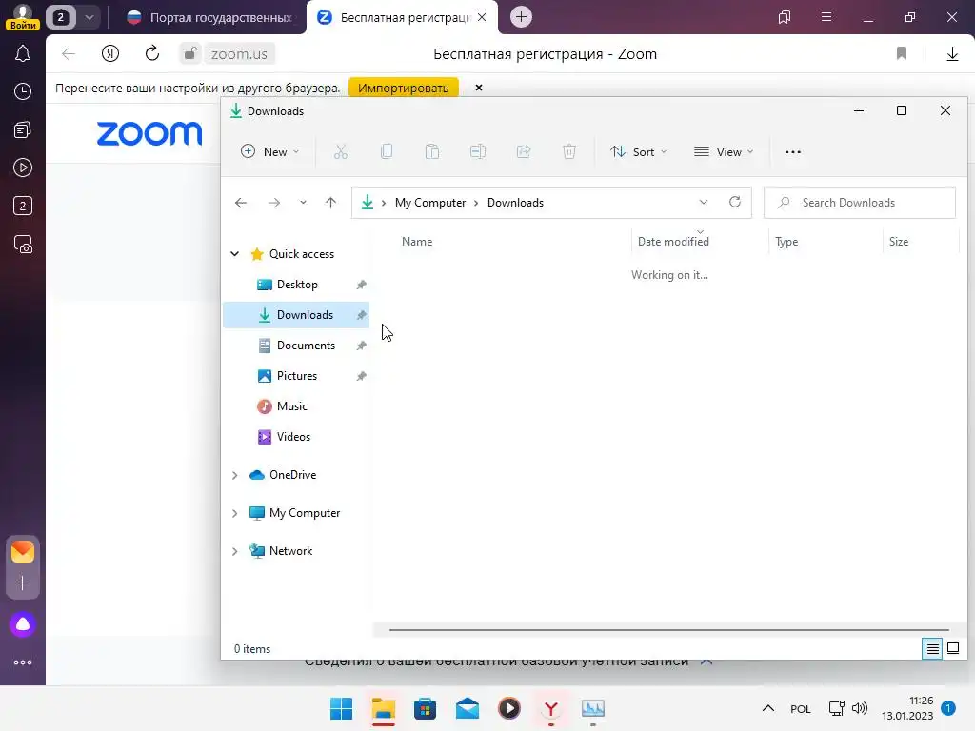
Task: Click the Zoom logo on the page
Action: 149,133
